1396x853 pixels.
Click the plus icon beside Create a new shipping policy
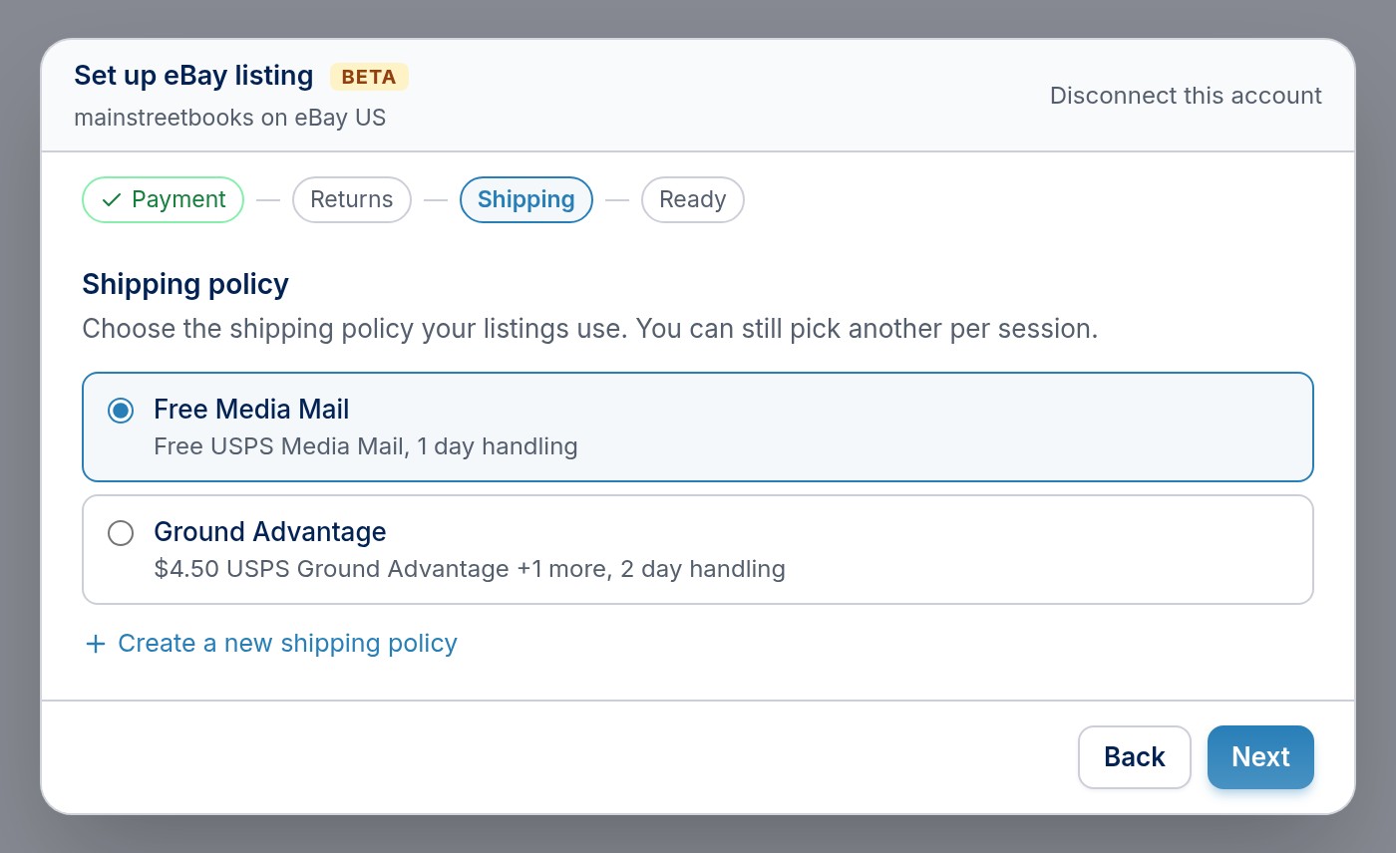[x=96, y=644]
